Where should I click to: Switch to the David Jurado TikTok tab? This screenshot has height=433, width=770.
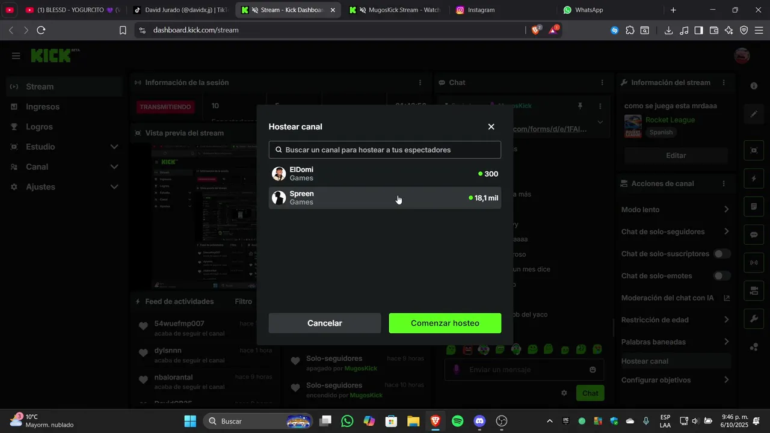pyautogui.click(x=179, y=10)
